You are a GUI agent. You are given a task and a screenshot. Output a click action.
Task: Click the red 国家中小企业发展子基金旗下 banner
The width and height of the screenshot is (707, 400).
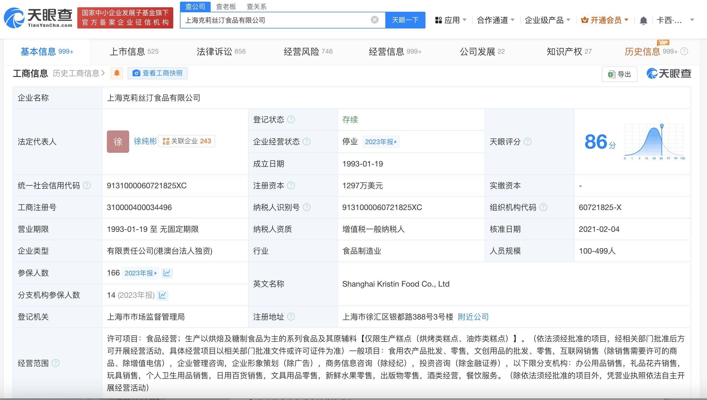(x=125, y=18)
